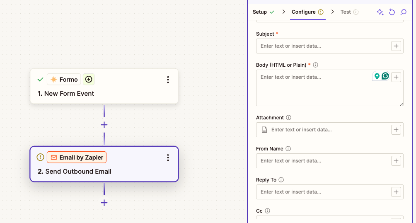This screenshot has height=223, width=416.
Task: Open the three-dot menu on Formo step
Action: point(168,80)
